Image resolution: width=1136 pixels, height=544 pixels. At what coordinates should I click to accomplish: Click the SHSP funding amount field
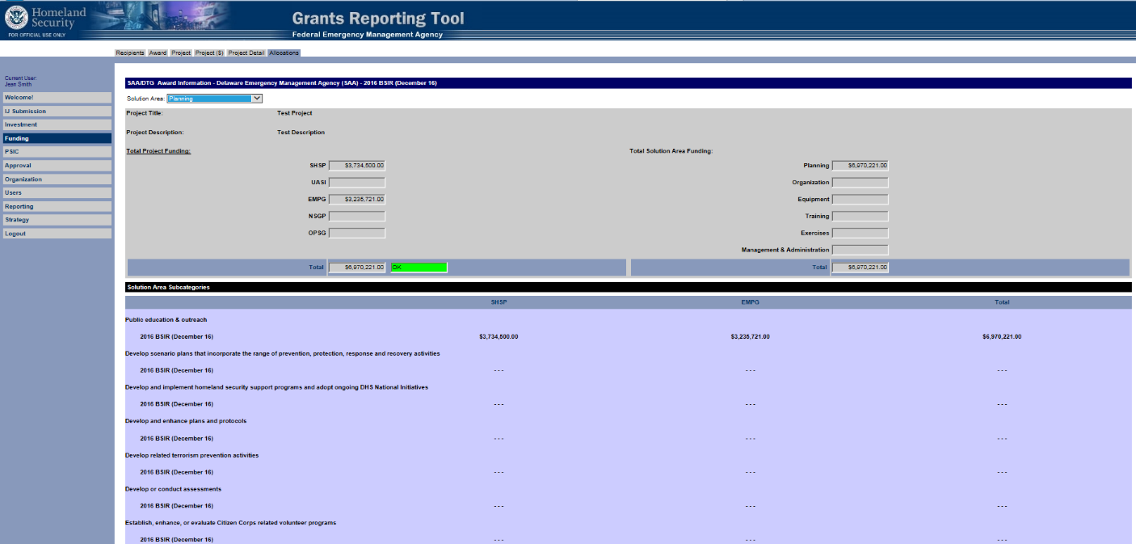[x=357, y=166]
